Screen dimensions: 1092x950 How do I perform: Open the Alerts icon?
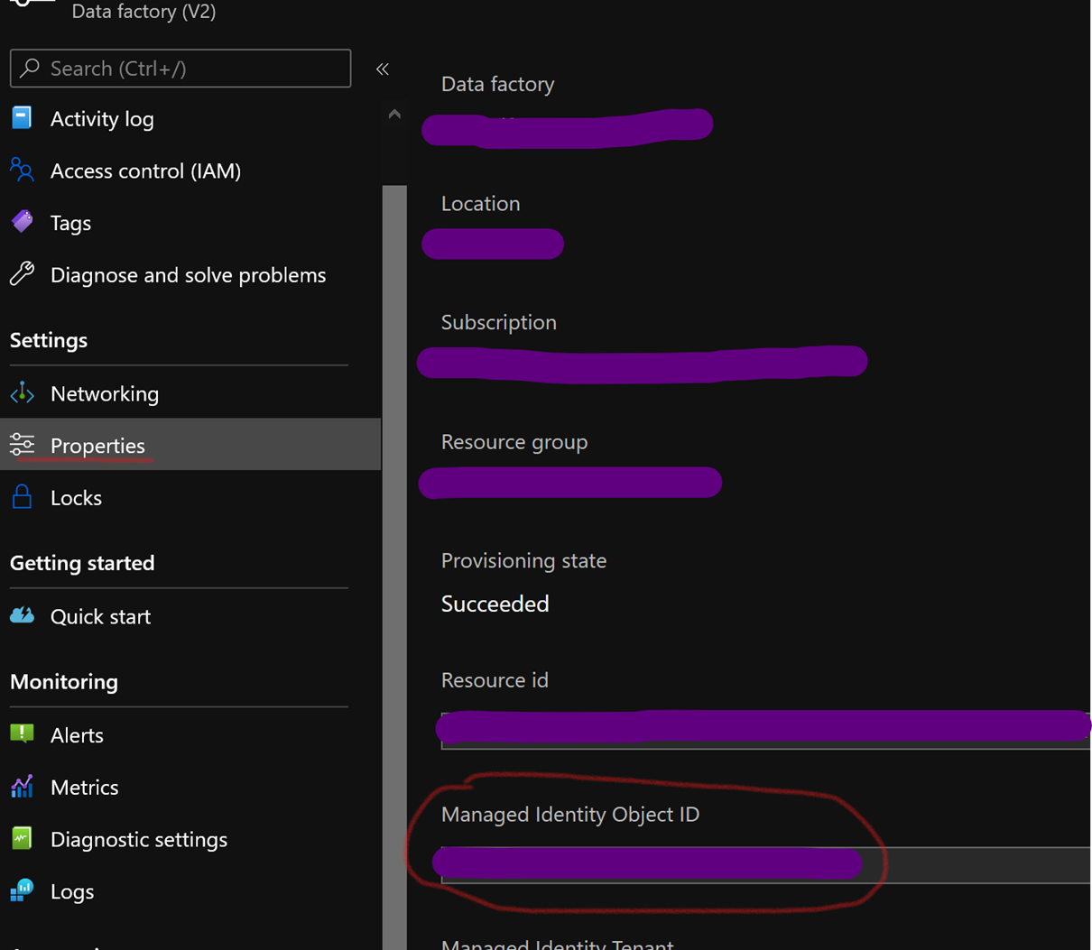tap(22, 734)
